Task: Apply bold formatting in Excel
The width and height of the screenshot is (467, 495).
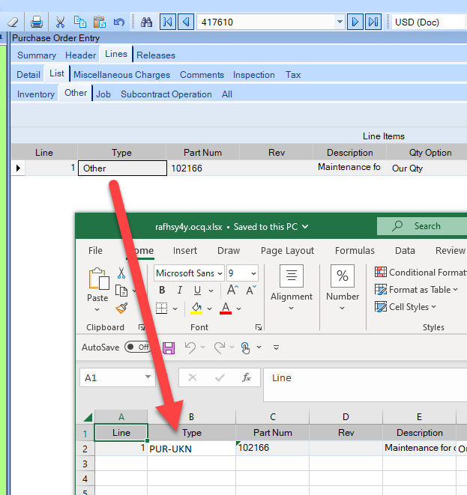Action: tap(161, 291)
